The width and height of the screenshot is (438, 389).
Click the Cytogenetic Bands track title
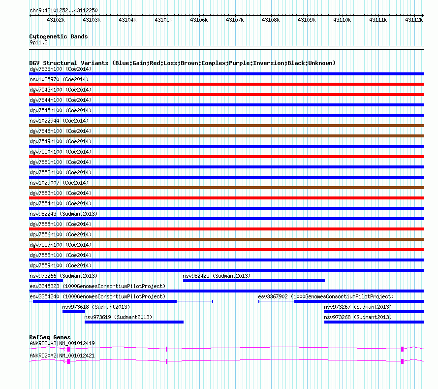pos(59,36)
